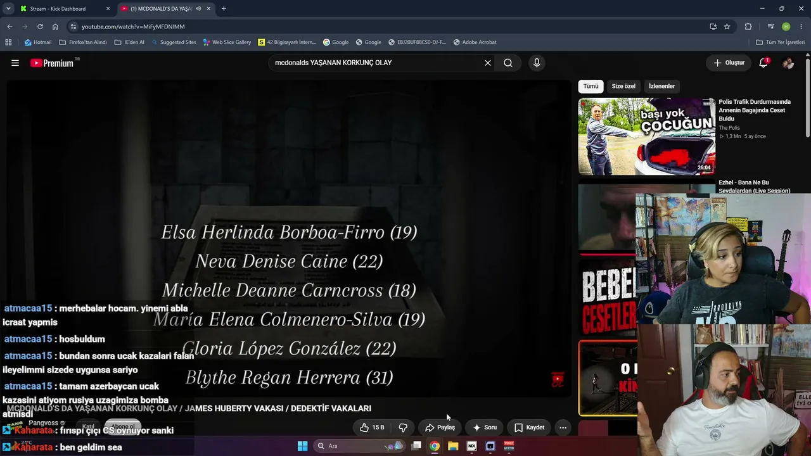
Task: Switch to Stream - Kick Dashboard tab
Action: 65,9
